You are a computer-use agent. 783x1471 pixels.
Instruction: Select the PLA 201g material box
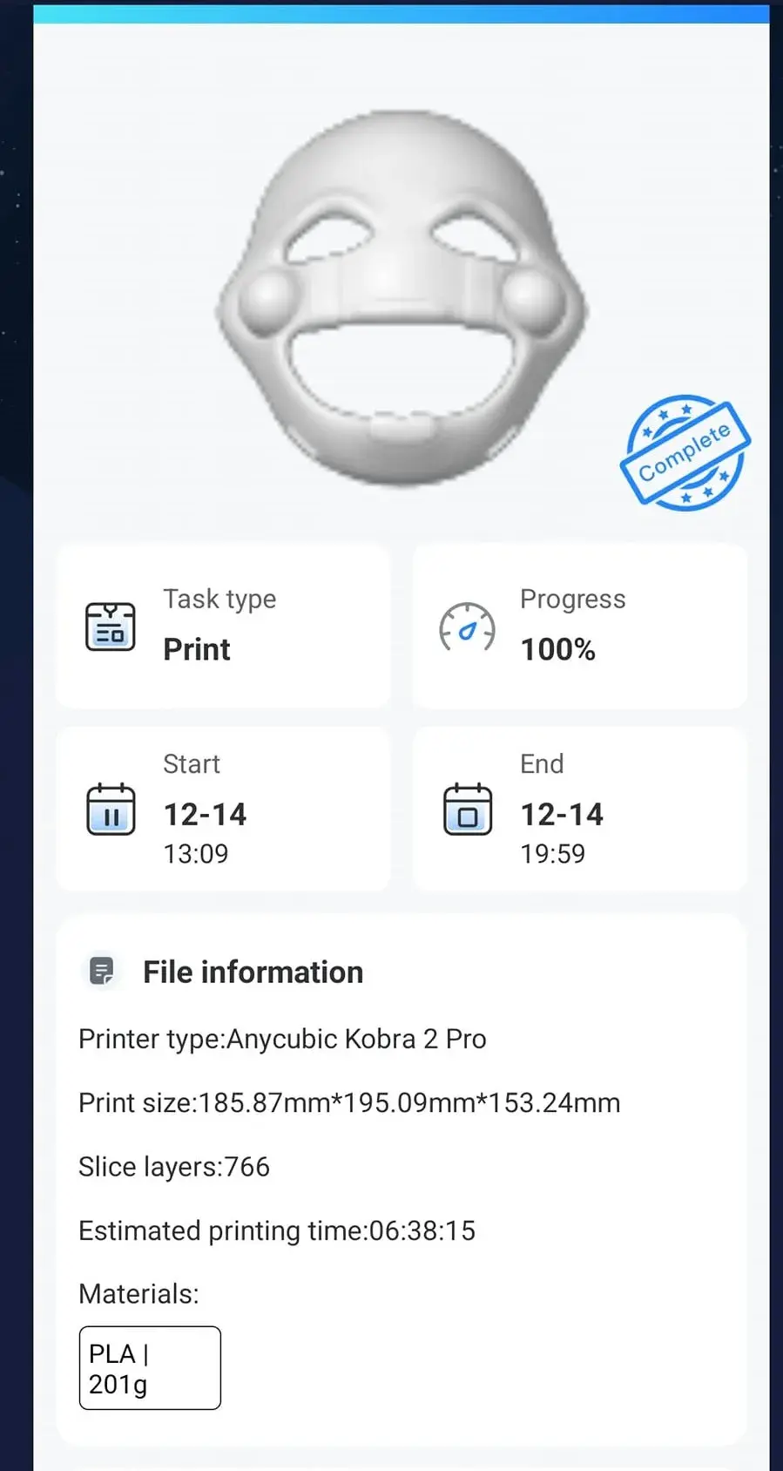coord(150,1367)
